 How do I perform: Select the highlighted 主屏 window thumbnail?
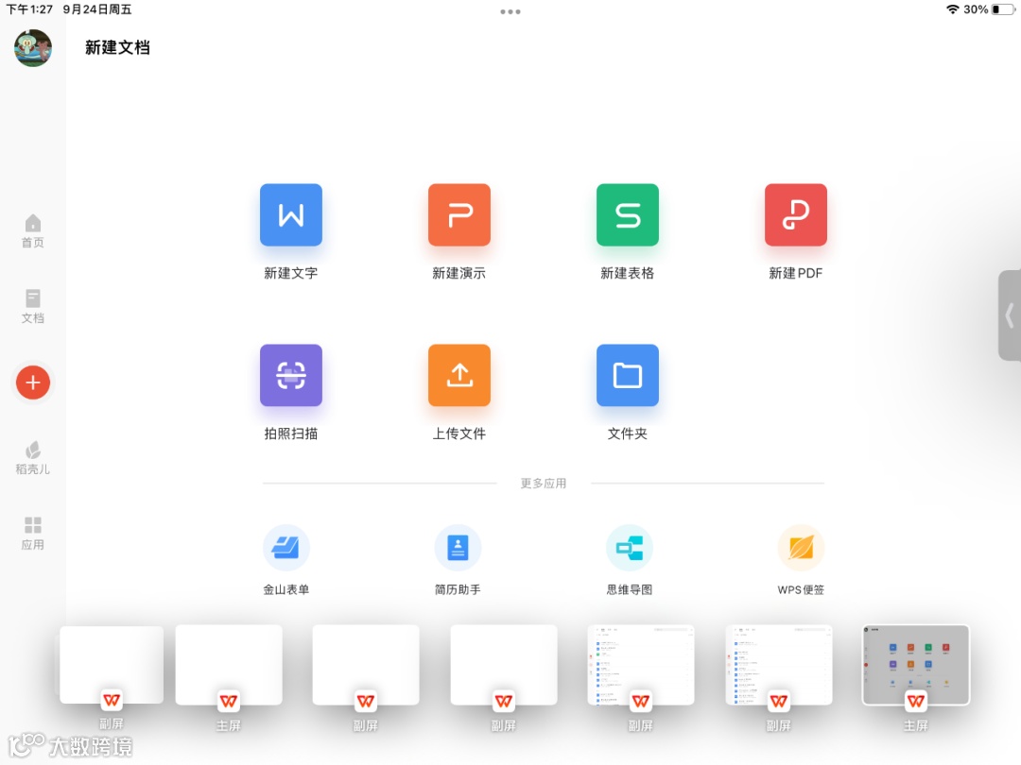(915, 666)
